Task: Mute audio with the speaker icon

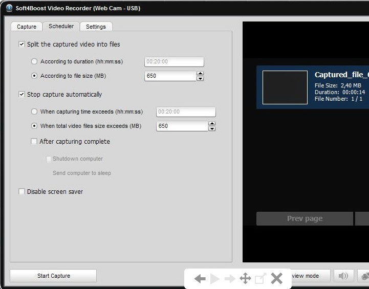Action: [343, 276]
